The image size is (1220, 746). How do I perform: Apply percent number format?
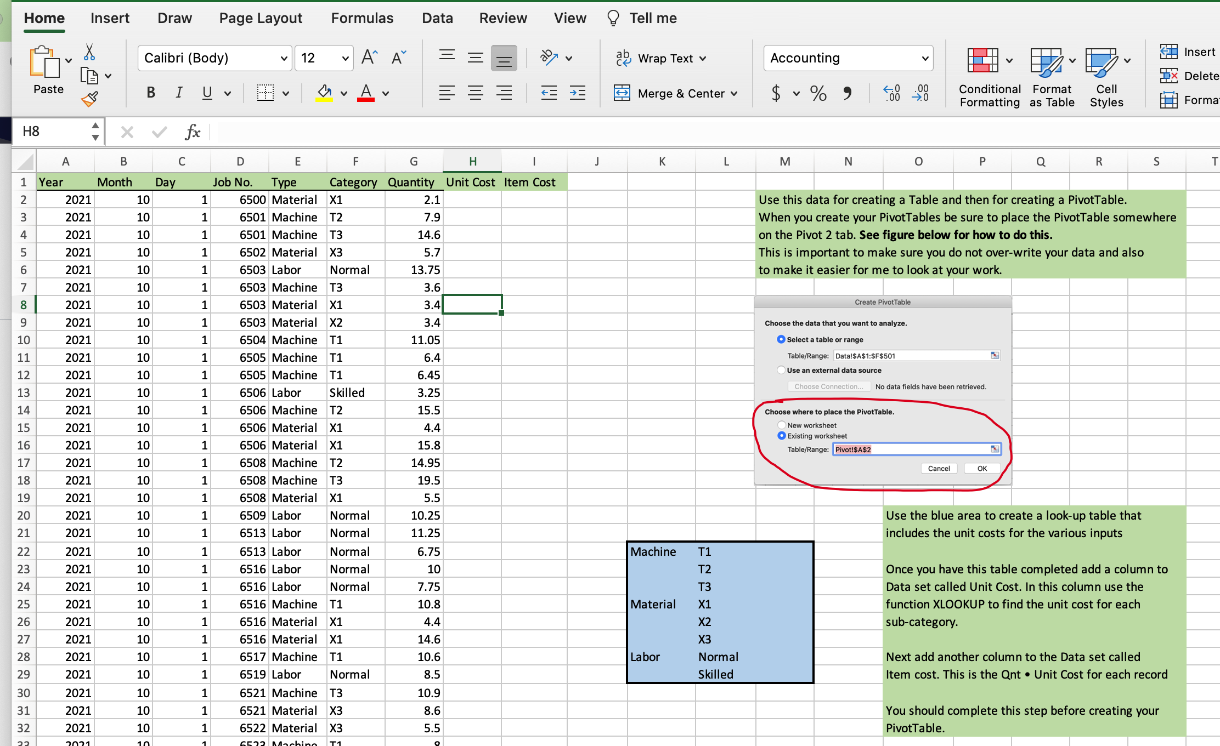(818, 93)
